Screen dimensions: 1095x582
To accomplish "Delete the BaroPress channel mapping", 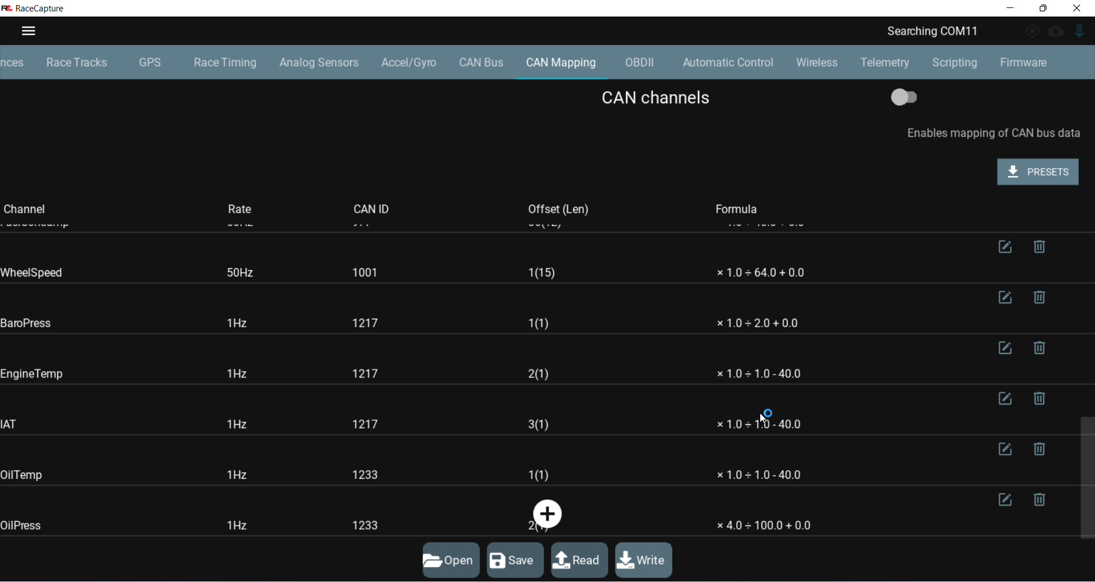I will pos(1040,298).
